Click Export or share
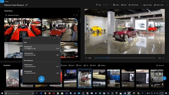 coord(159,5)
